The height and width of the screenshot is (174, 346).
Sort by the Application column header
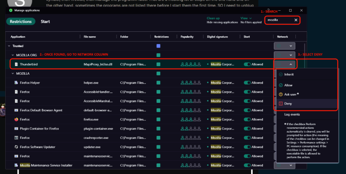[18, 37]
